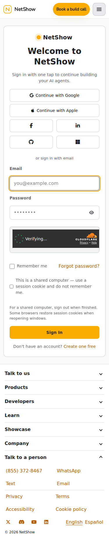Enable the shared computer checkbox

tap(12, 286)
